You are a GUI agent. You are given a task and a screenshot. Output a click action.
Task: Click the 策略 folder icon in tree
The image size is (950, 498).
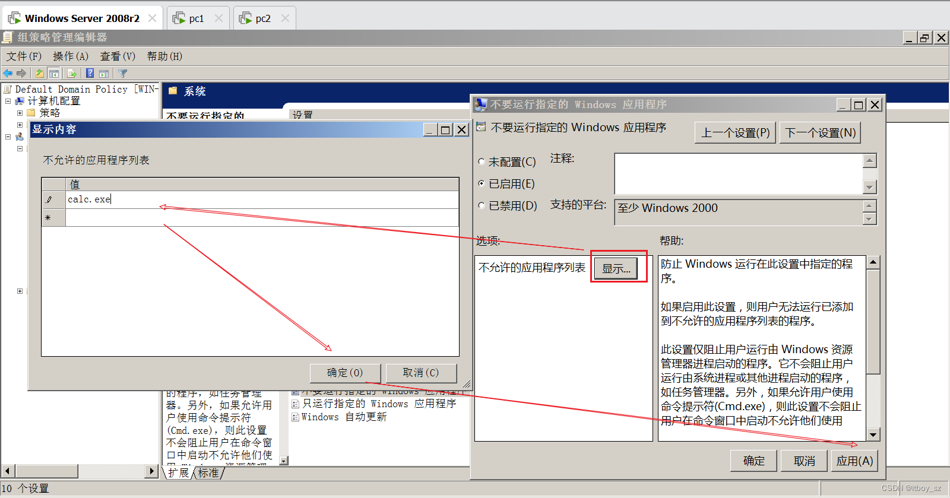(x=31, y=113)
